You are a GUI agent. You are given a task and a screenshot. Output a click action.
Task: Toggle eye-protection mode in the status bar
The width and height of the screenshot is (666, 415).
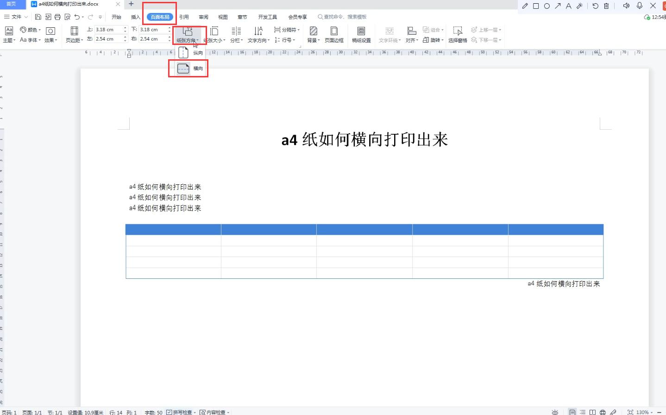555,411
